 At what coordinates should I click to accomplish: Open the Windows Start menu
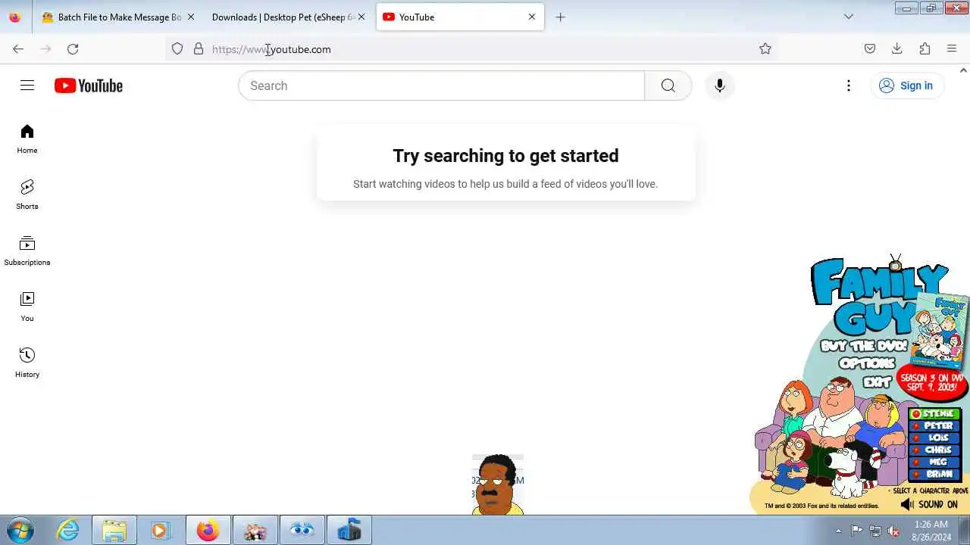(20, 531)
